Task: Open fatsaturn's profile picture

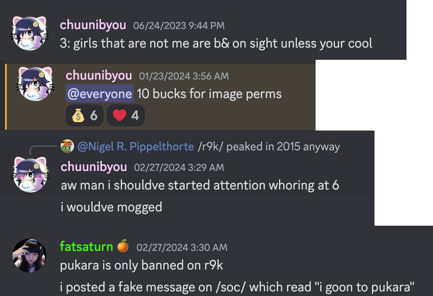Action: pyautogui.click(x=29, y=256)
